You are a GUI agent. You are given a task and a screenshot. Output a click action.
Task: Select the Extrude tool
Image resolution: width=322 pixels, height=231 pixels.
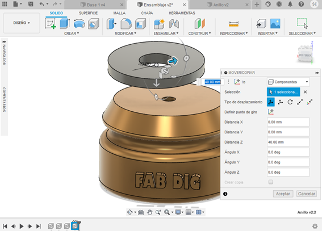click(x=65, y=23)
